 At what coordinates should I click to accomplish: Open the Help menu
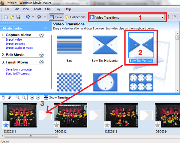pyautogui.click(x=67, y=9)
